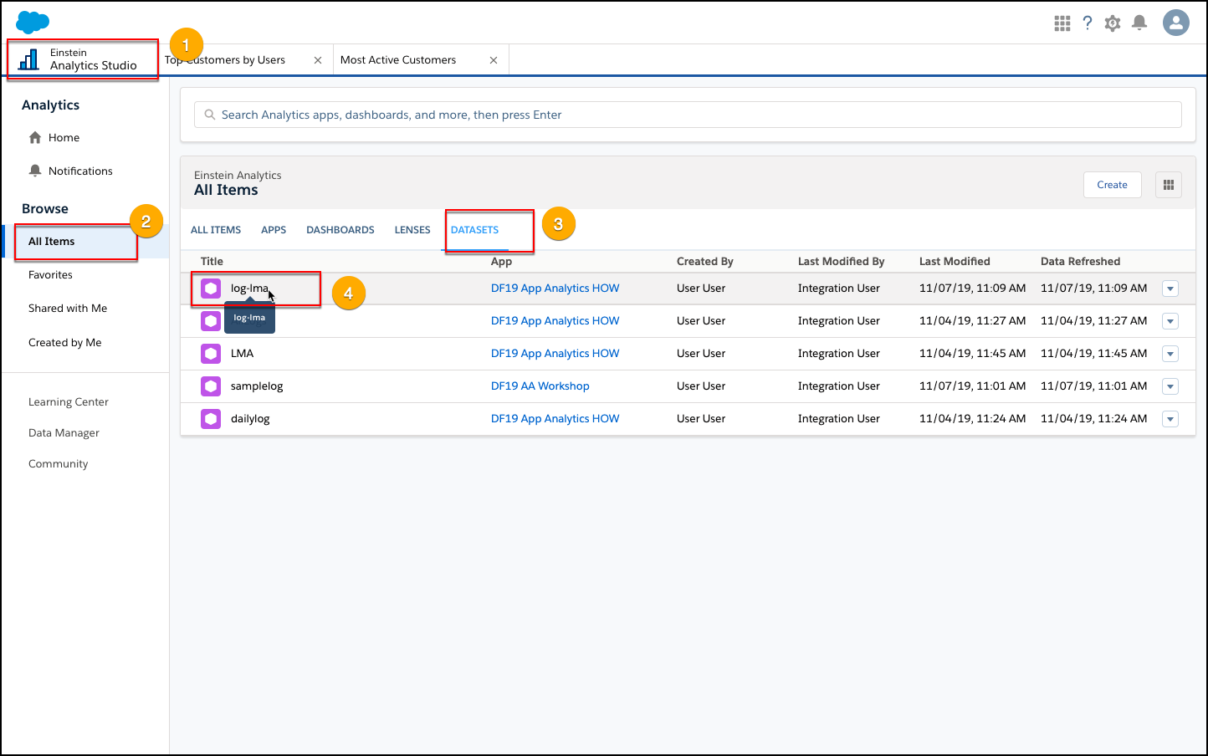Select the DATASETS tab
This screenshot has height=756, width=1208.
[474, 230]
